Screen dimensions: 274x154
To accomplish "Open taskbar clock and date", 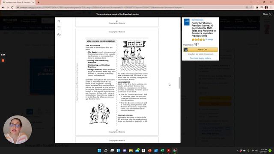I will pyautogui.click(x=264, y=151).
